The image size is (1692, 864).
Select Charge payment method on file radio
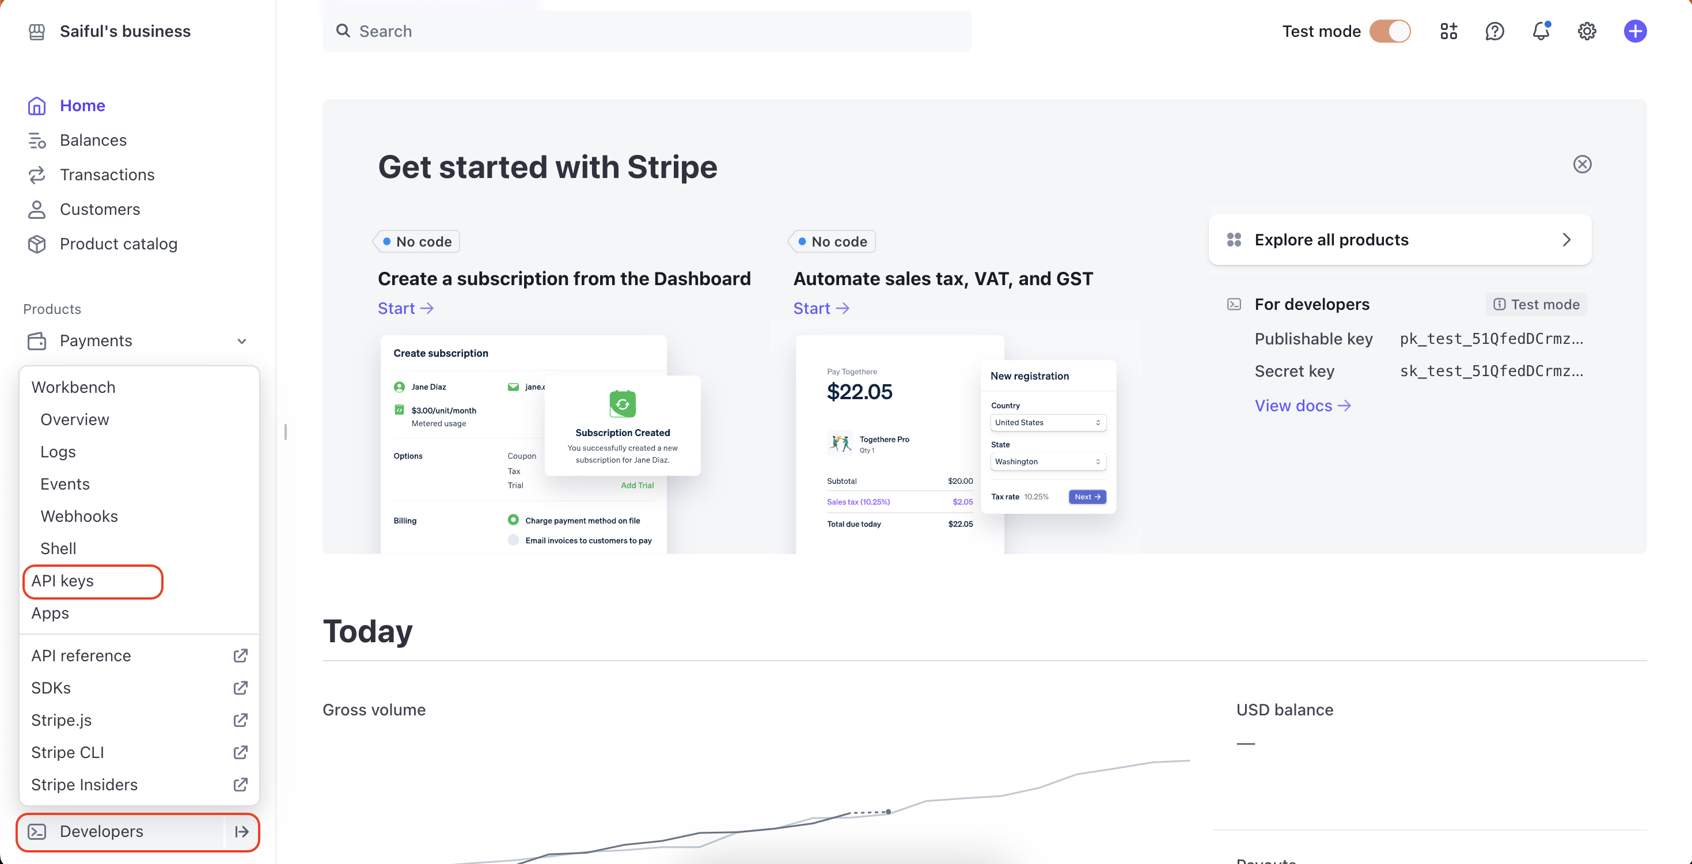pyautogui.click(x=513, y=520)
